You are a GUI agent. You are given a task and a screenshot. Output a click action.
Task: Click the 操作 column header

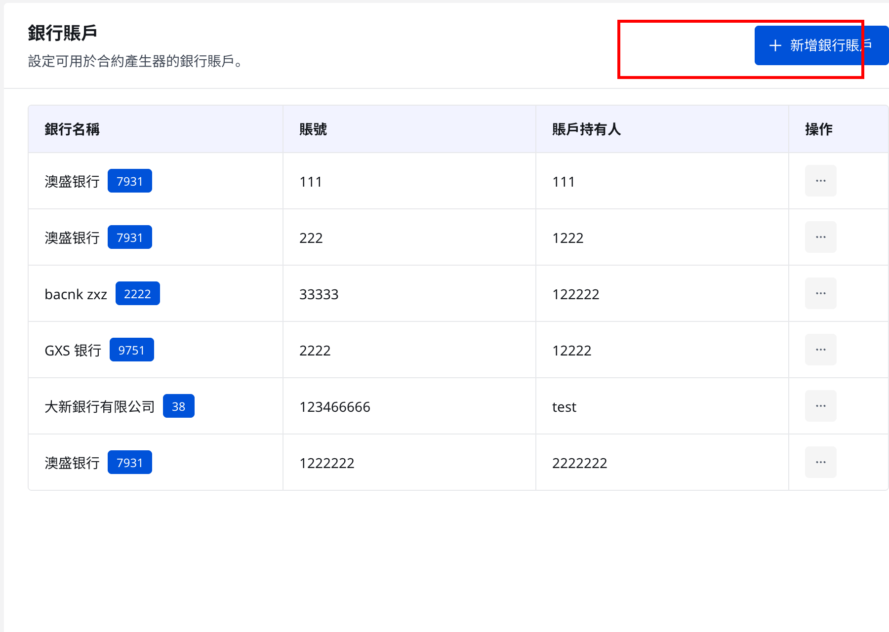pyautogui.click(x=819, y=129)
